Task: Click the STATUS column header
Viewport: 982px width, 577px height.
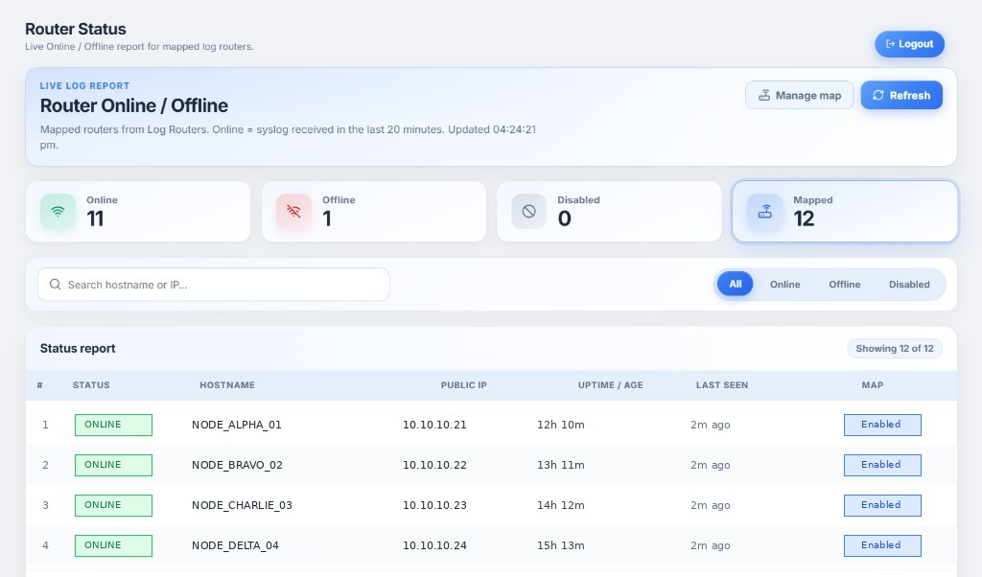Action: coord(91,385)
